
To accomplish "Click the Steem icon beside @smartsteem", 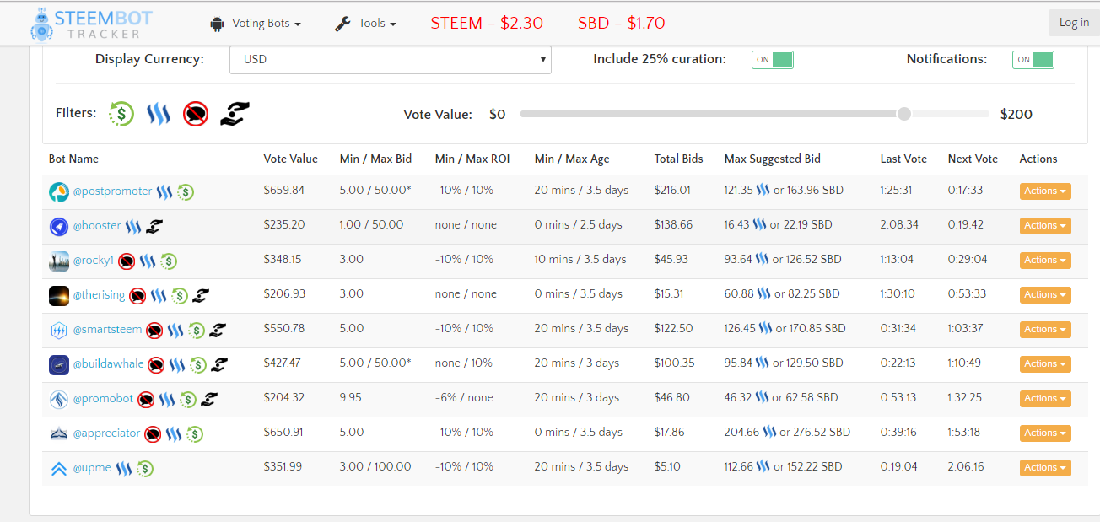I will [x=175, y=330].
